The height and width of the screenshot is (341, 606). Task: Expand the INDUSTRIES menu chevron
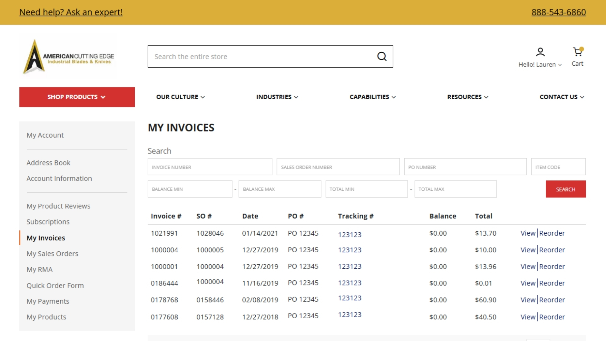pyautogui.click(x=296, y=97)
